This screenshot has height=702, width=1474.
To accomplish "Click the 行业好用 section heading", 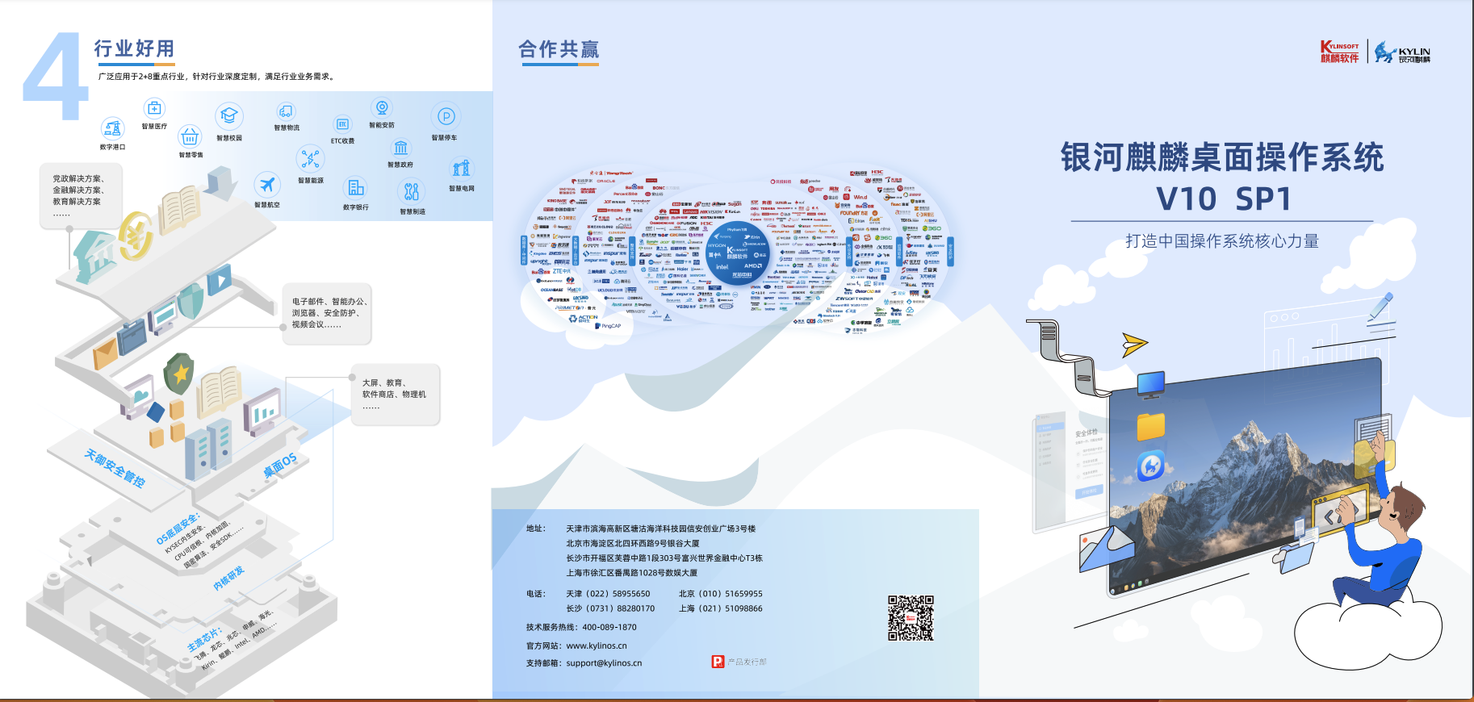I will tap(134, 48).
